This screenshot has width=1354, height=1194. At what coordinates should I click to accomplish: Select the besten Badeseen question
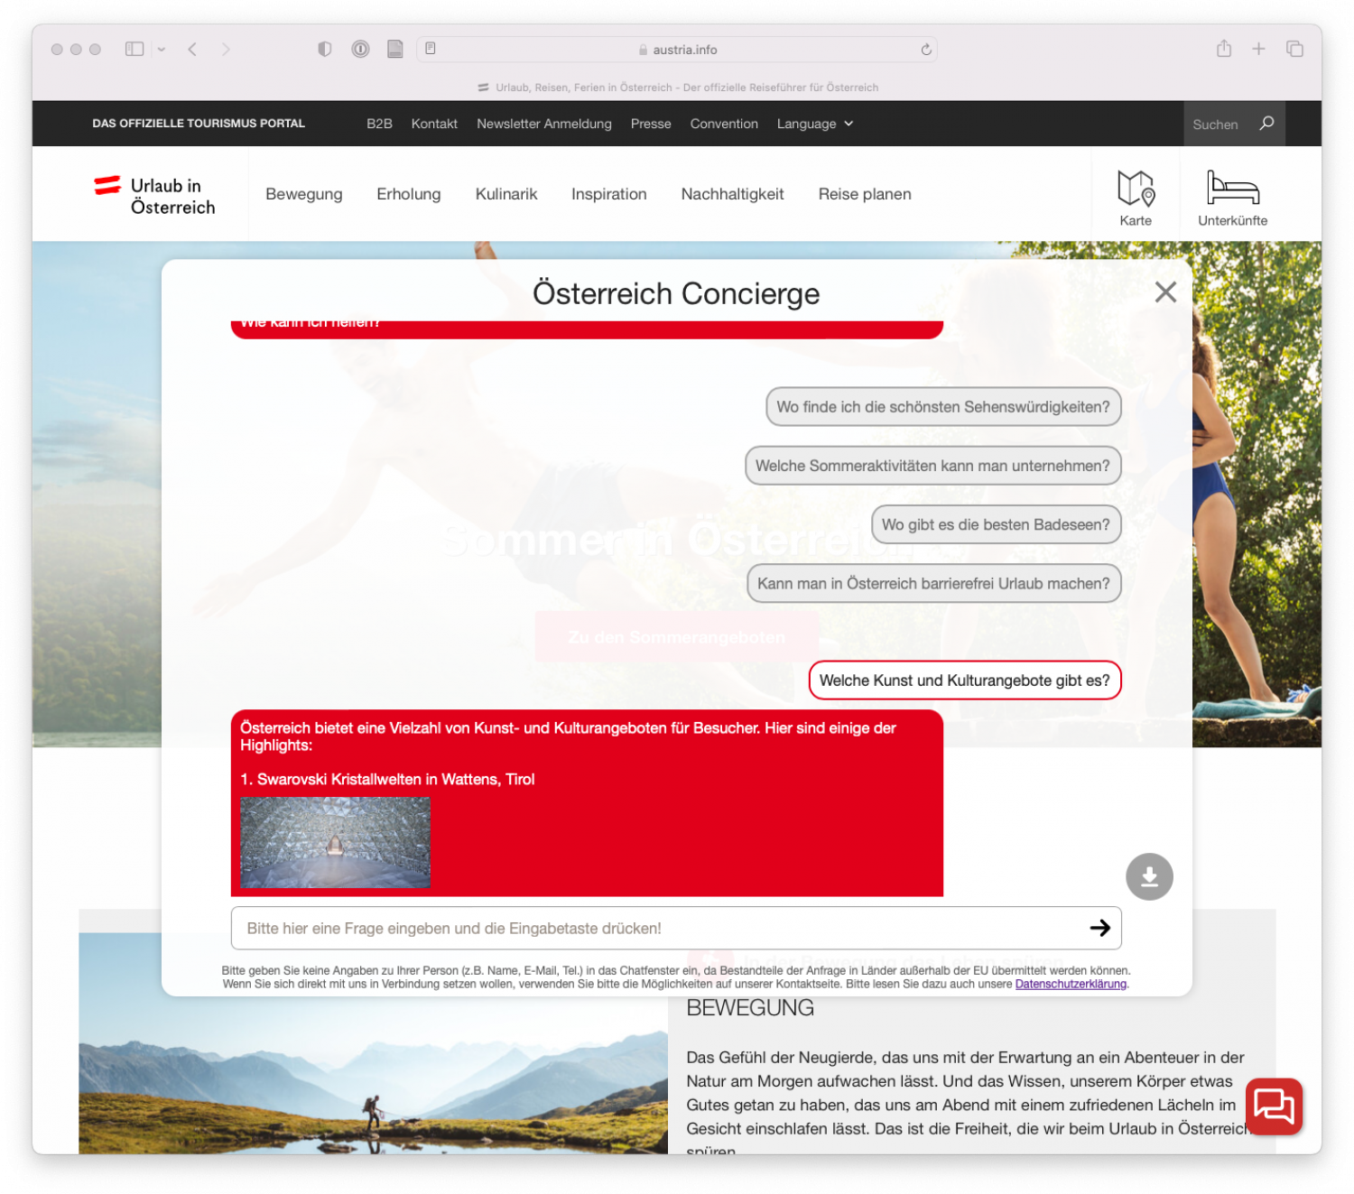[x=997, y=524]
